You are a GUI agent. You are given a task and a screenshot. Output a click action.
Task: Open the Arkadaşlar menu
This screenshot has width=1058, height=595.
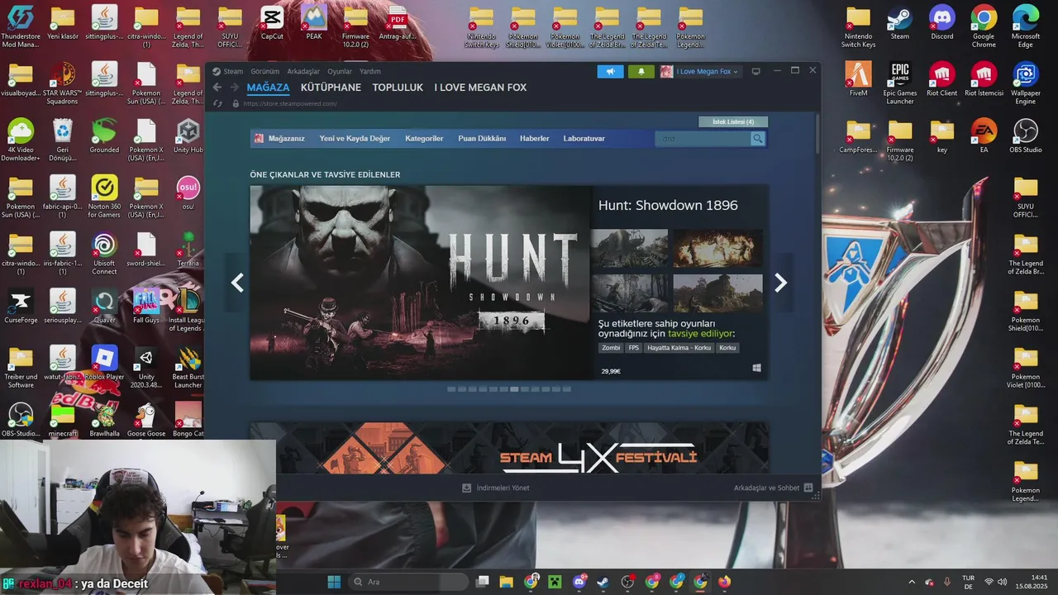coord(303,72)
